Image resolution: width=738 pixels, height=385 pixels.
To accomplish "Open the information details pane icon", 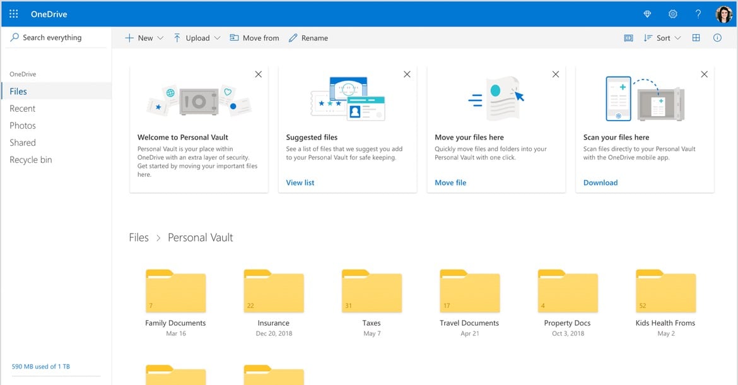I will tap(717, 38).
